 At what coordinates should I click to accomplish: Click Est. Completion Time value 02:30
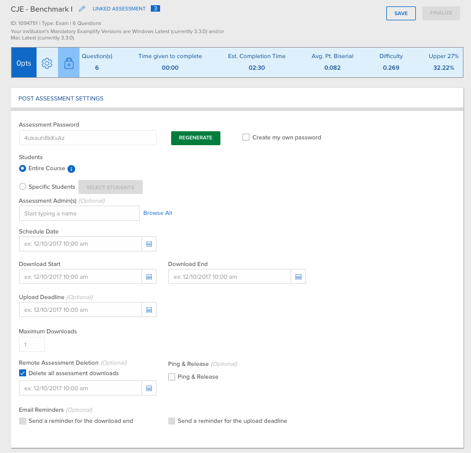click(257, 68)
